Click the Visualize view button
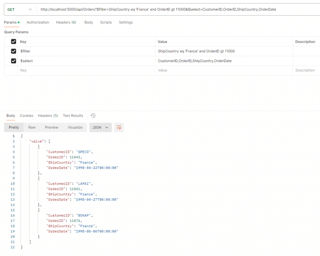320x256 pixels. [x=75, y=127]
